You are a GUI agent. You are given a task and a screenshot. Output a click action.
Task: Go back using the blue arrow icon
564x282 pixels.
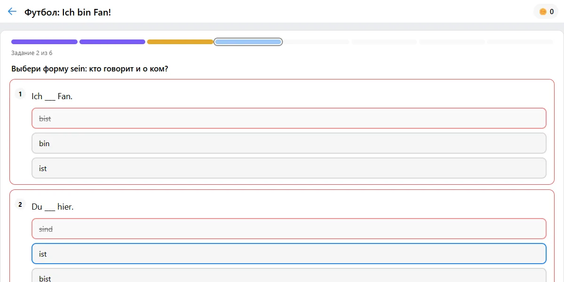(x=12, y=12)
